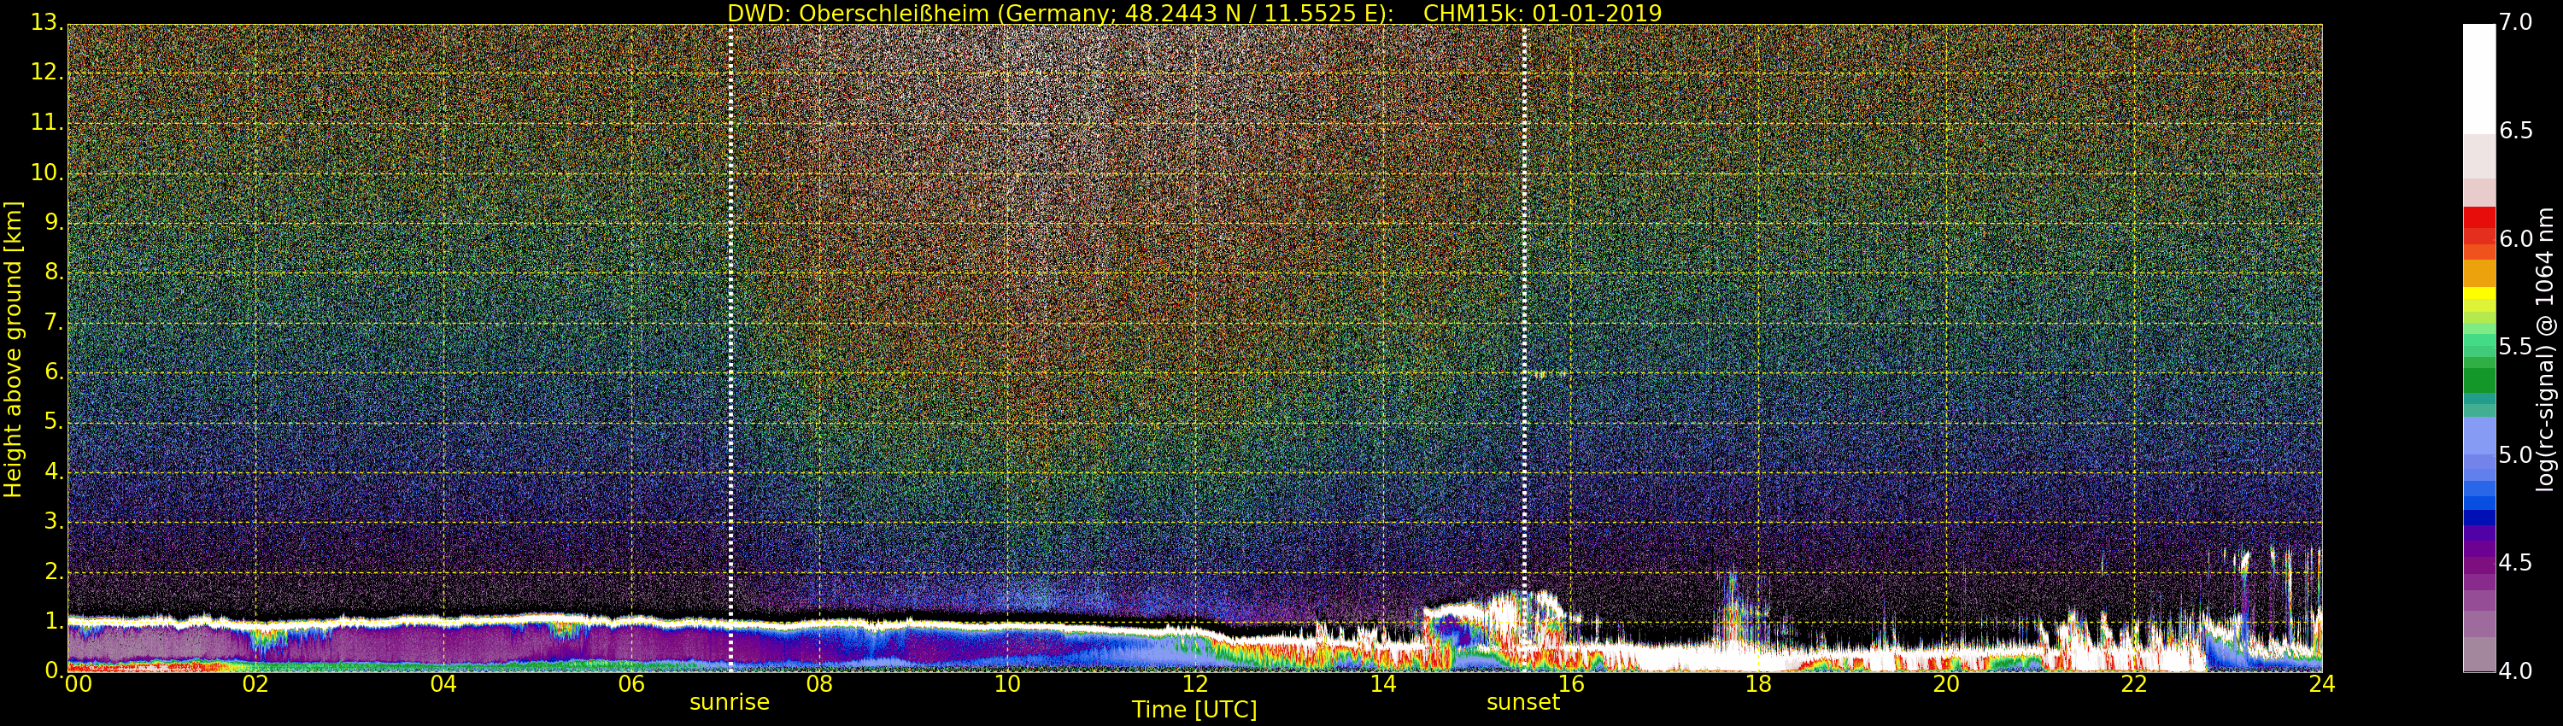Click the height tick label '4.' on y-axis

click(53, 471)
